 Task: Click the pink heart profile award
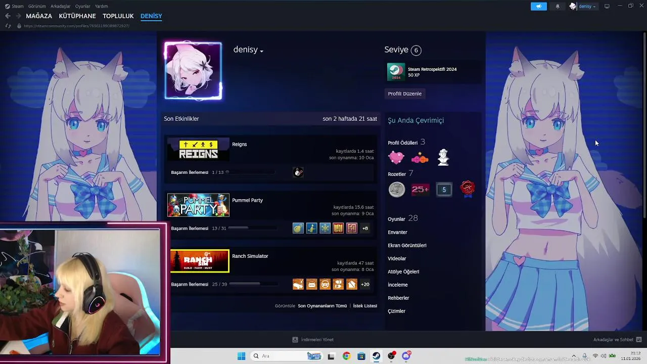coord(396,158)
